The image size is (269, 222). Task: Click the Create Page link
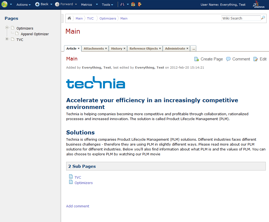coord(212,59)
